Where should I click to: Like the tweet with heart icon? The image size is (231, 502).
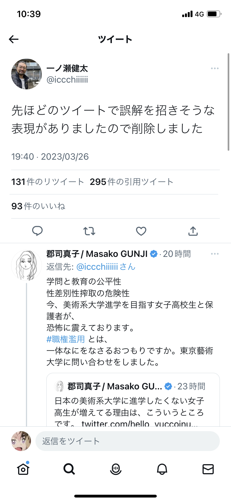point(141,231)
